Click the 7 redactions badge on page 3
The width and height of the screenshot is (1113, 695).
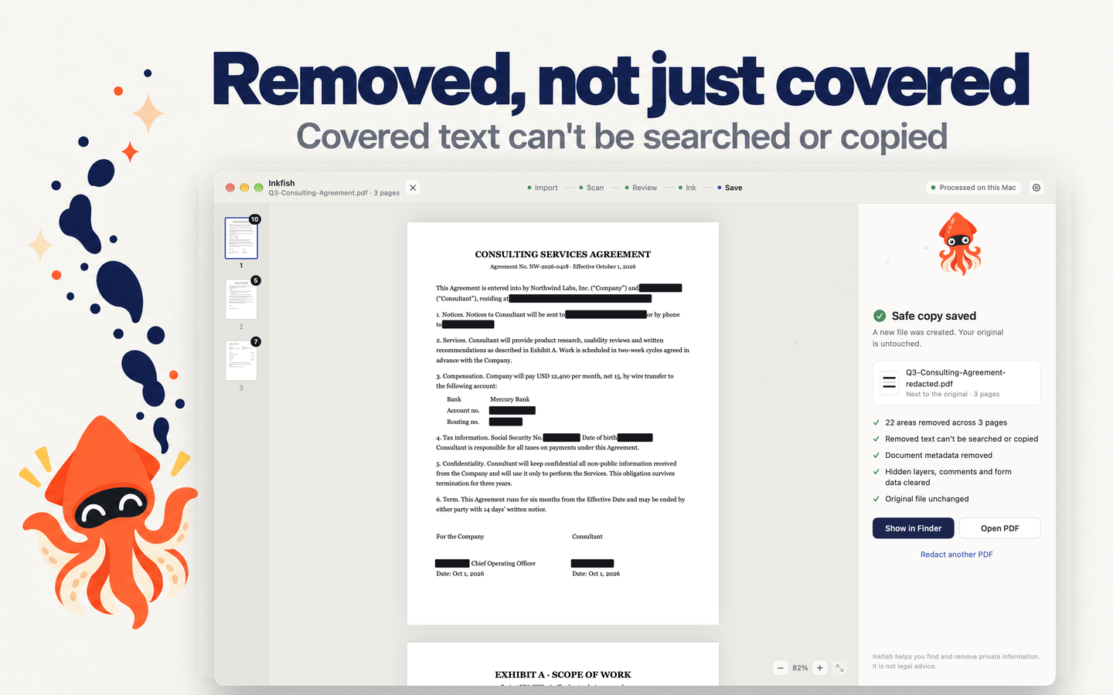pos(256,341)
